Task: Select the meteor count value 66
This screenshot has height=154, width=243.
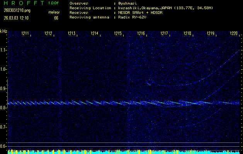Action: (x=56, y=18)
